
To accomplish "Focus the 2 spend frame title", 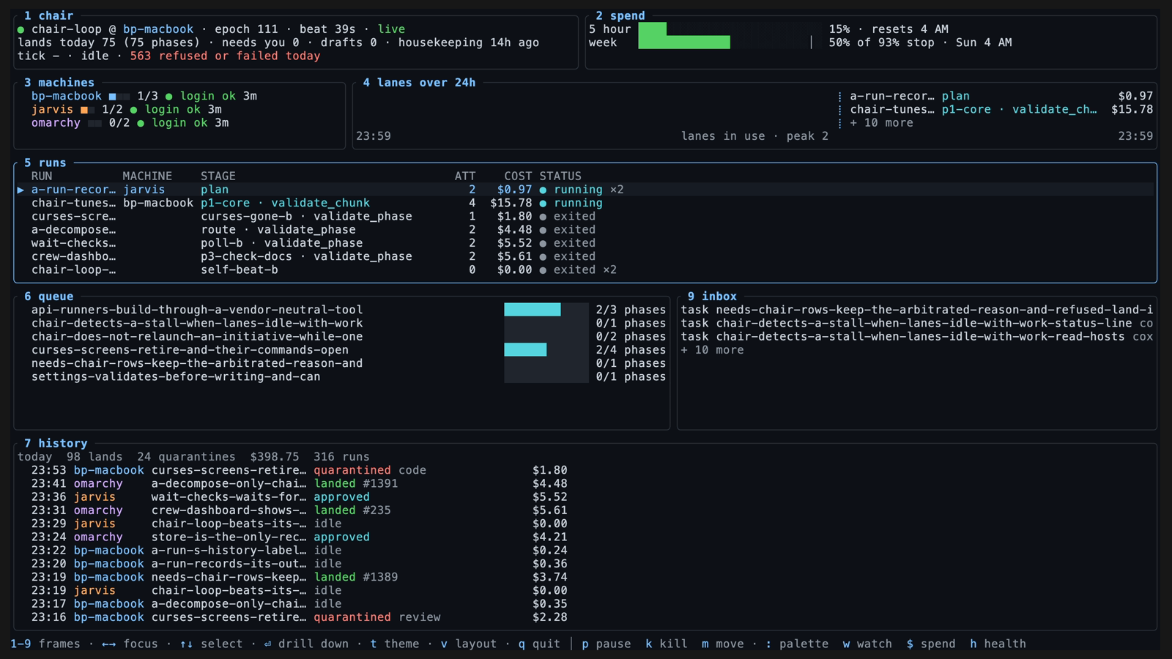I will pyautogui.click(x=620, y=15).
